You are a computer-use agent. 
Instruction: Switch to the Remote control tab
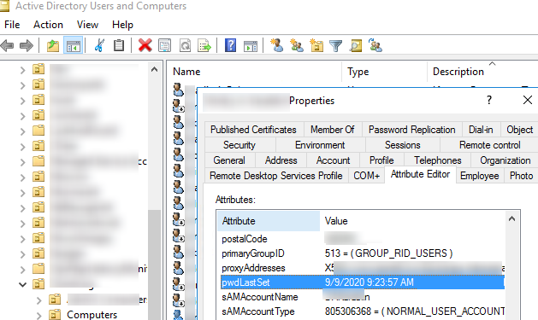(x=489, y=145)
